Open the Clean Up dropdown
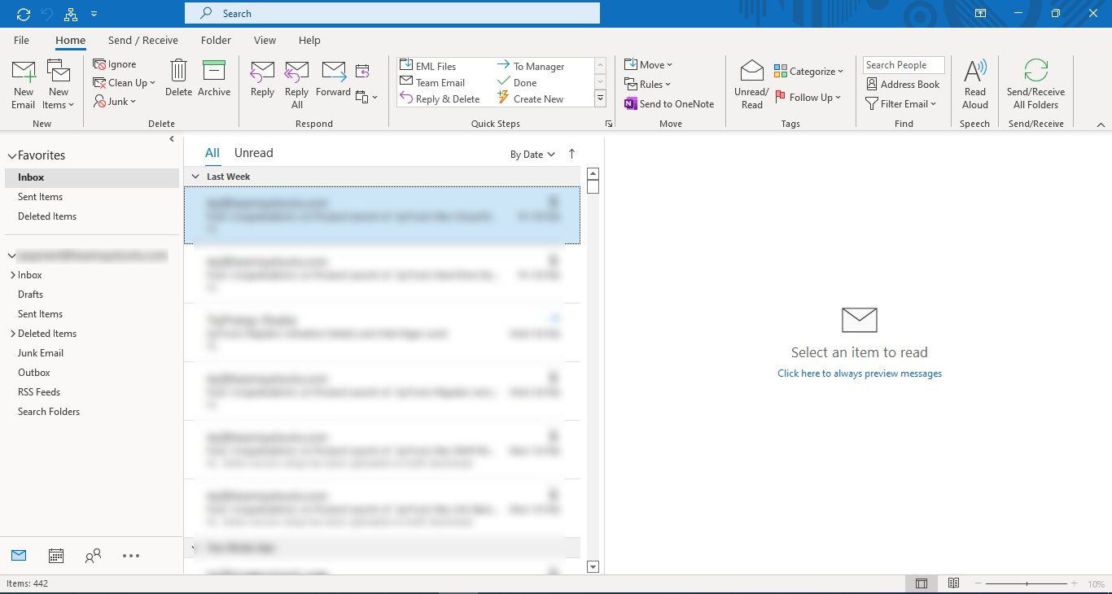 (x=124, y=83)
